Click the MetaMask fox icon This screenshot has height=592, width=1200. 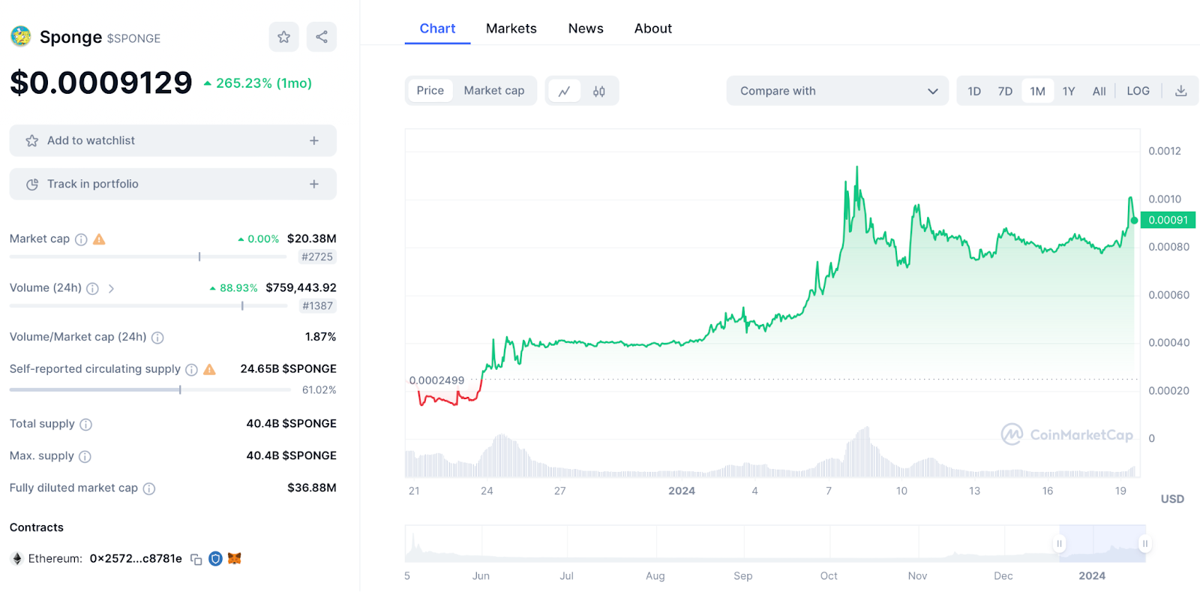tap(235, 558)
